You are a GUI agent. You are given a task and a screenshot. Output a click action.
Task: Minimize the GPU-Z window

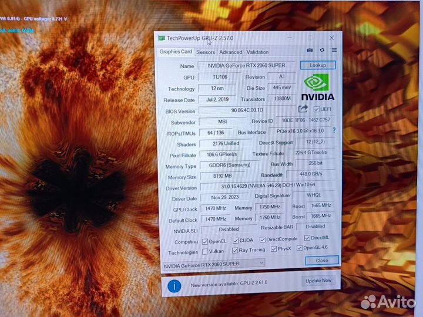(290, 38)
